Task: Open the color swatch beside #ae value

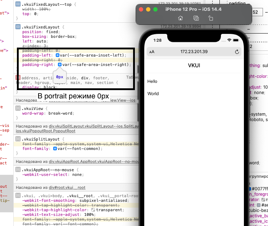Action: tap(259, 205)
